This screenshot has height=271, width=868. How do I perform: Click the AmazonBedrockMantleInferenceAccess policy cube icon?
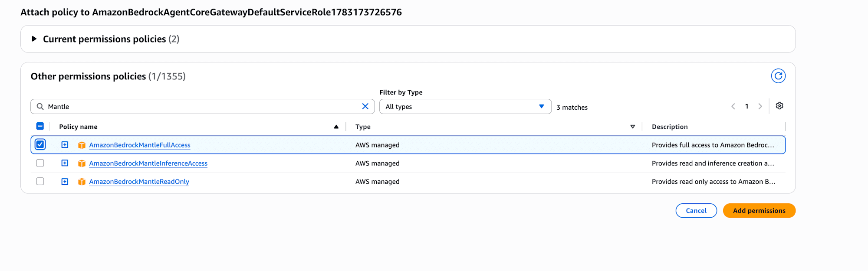coord(82,163)
